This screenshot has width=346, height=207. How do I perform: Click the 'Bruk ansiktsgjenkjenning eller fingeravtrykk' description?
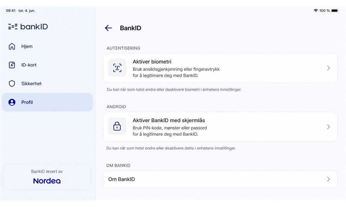pos(176,72)
